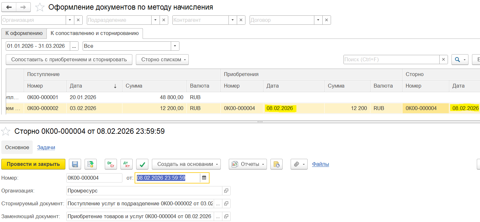Click into the Поиск (Ctrl+F) search field
480x222 pixels.
(391, 60)
